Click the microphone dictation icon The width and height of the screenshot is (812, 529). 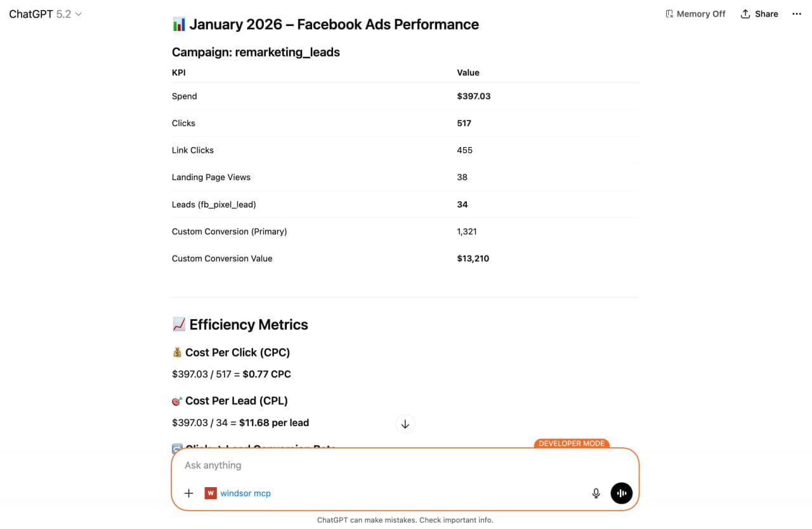click(596, 493)
